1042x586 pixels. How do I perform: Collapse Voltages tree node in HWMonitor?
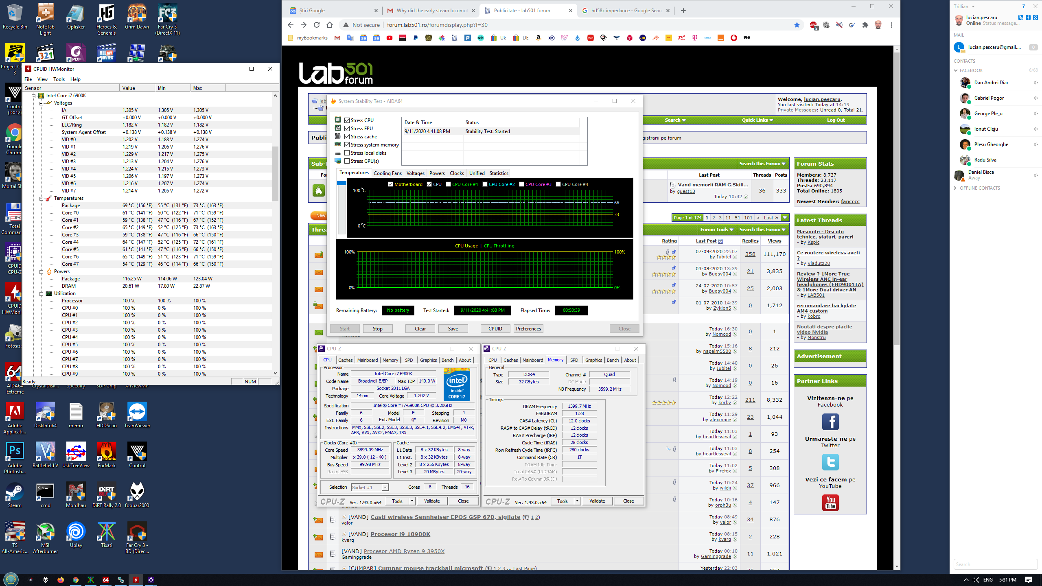click(41, 103)
